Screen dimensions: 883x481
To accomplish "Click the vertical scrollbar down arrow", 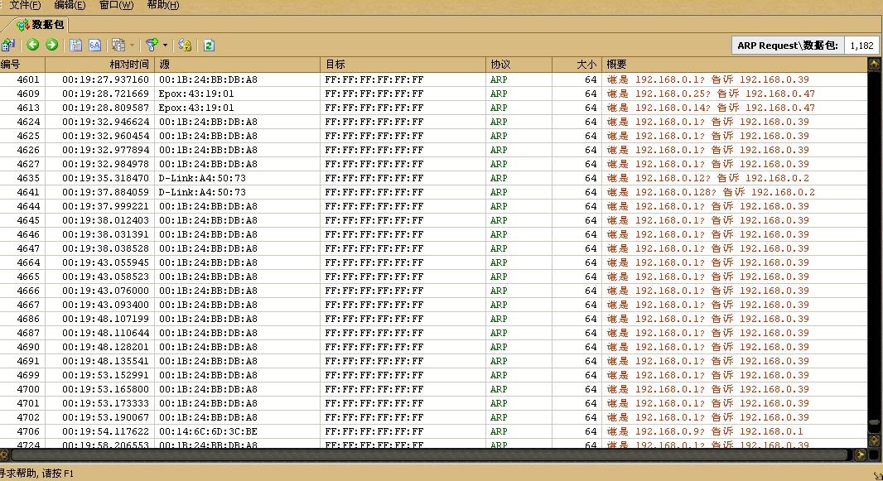I will tap(874, 440).
